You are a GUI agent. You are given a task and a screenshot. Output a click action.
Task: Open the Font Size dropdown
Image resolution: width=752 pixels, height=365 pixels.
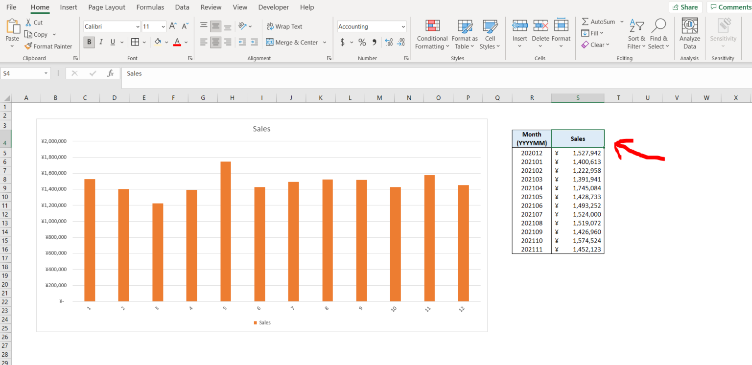pos(154,26)
